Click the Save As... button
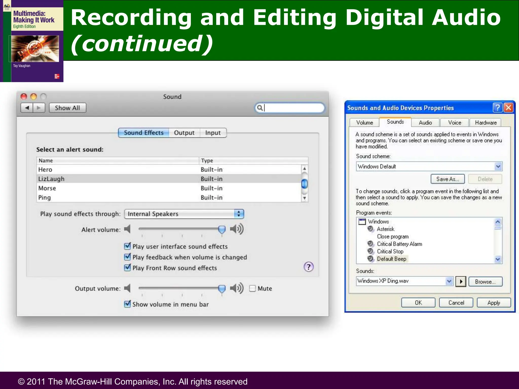 pos(448,179)
